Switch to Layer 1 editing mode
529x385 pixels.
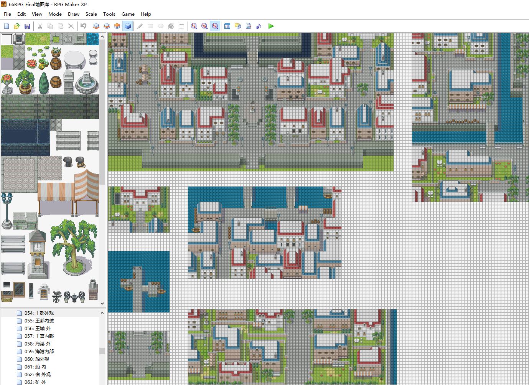(x=96, y=26)
